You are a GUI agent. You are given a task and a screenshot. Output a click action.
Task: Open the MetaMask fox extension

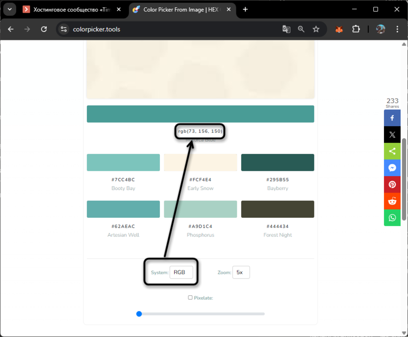(339, 29)
